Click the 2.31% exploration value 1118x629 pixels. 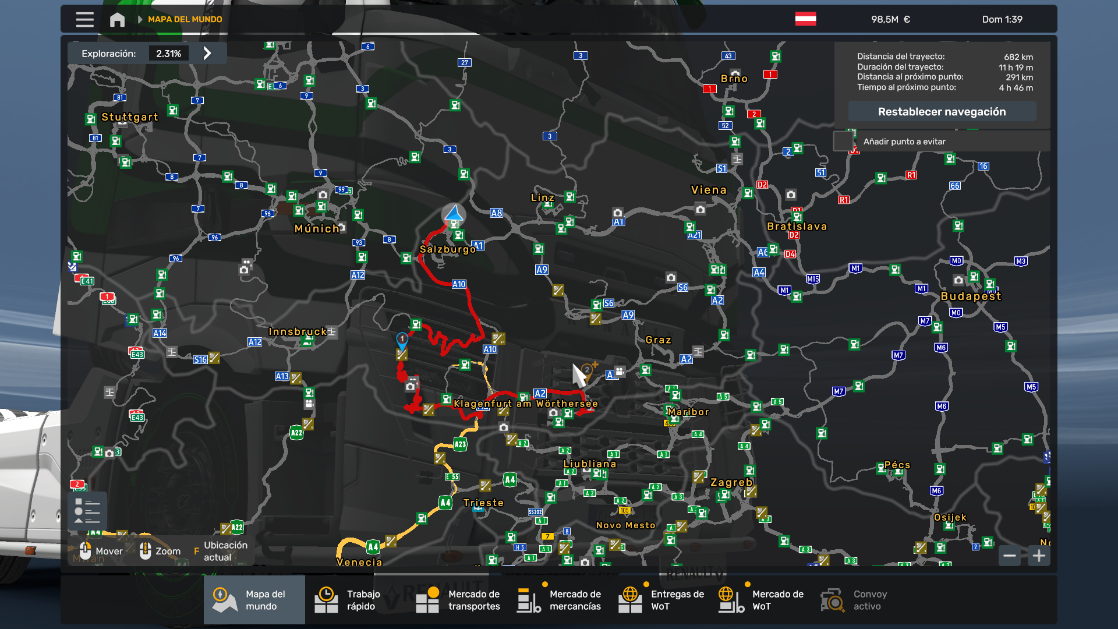(x=168, y=54)
